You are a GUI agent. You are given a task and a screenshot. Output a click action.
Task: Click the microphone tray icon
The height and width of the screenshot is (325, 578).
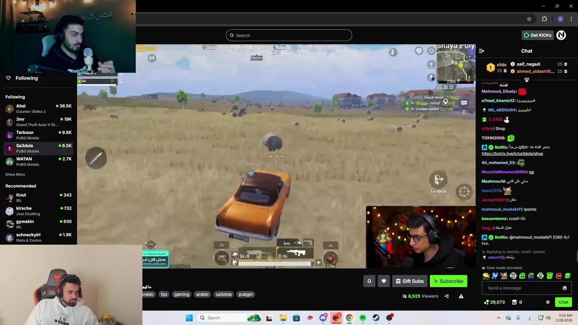(518, 318)
